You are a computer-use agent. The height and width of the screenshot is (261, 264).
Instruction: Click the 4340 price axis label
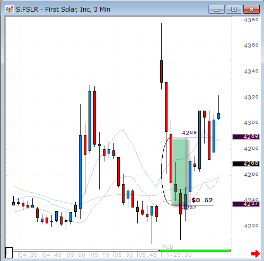click(x=251, y=71)
